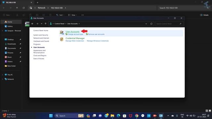Open Documents quick access folder
Viewport: 212px width, 119px height.
pyautogui.click(x=12, y=48)
